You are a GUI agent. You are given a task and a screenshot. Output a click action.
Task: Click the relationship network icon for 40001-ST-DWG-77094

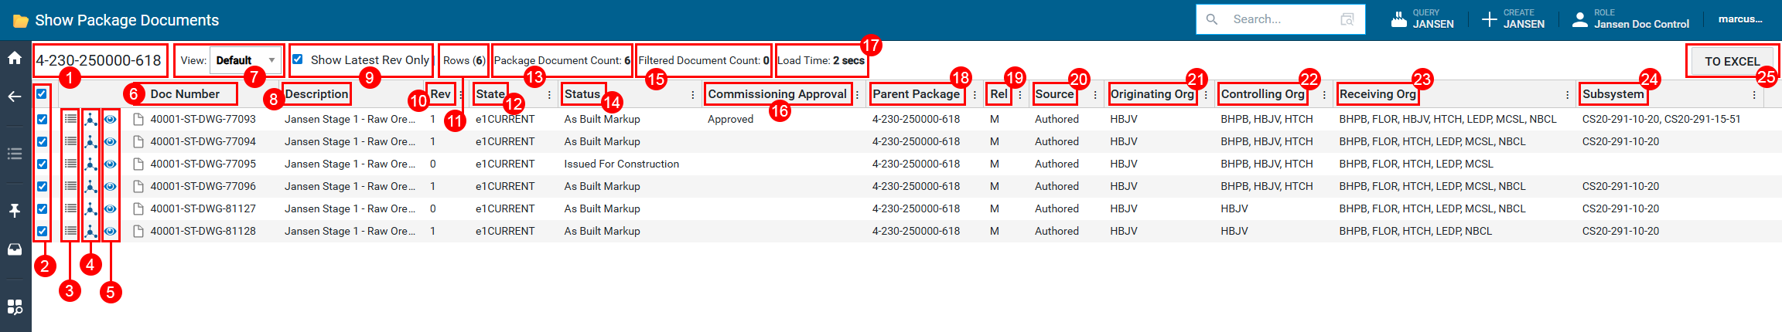90,141
